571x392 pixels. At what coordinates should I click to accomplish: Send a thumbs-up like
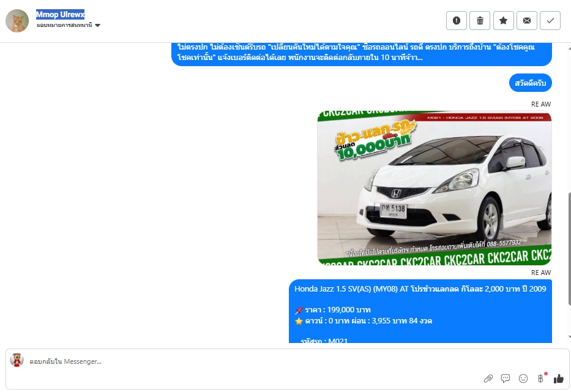558,379
